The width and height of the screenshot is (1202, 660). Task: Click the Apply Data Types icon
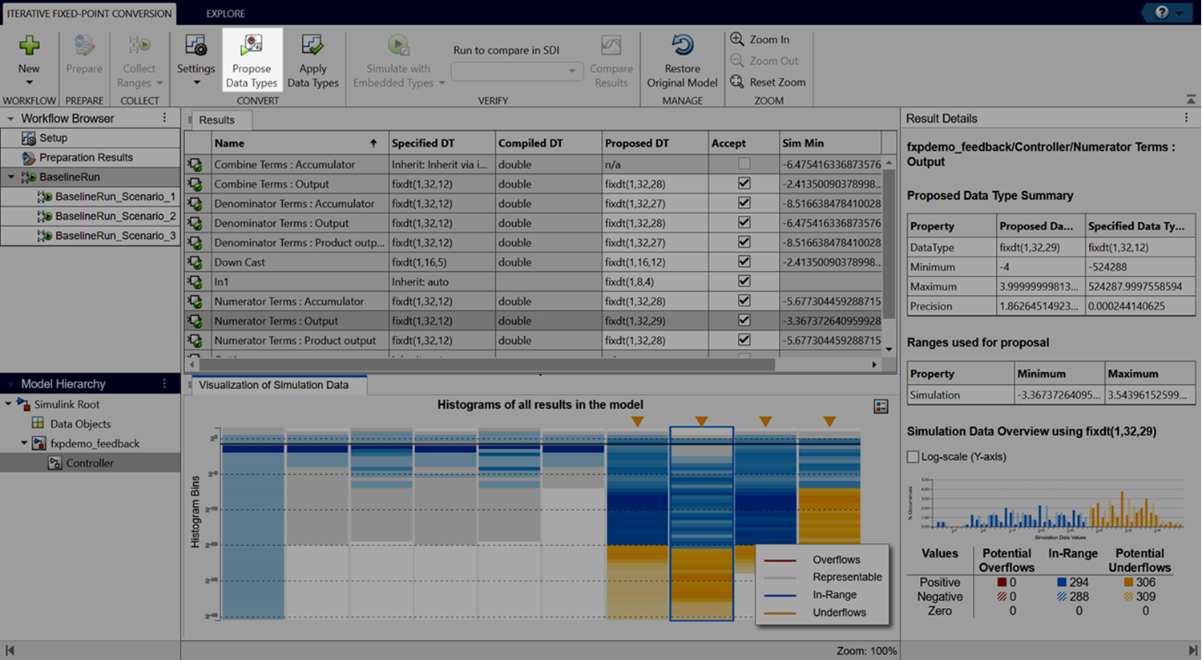tap(313, 47)
